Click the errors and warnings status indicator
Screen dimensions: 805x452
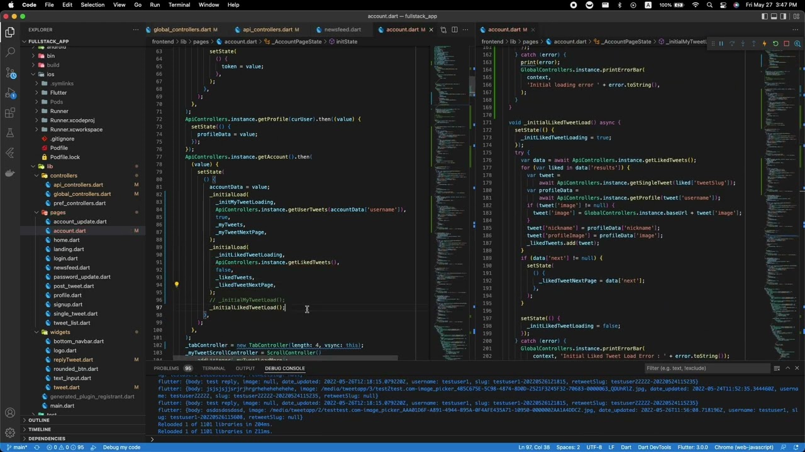(65, 447)
